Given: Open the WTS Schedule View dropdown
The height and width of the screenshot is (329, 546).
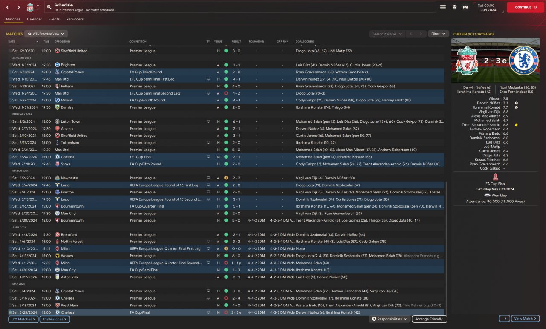Looking at the screenshot, I should [x=46, y=34].
